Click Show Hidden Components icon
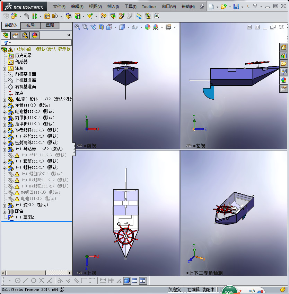The height and width of the screenshot is (294, 289). [x=68, y=16]
